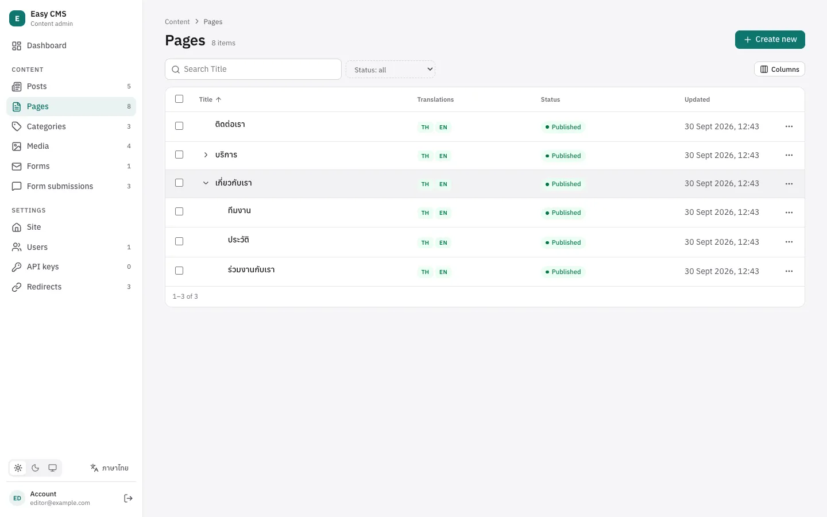Viewport: 827px width, 517px height.
Task: Check the ประวัติ row checkbox
Action: click(179, 241)
